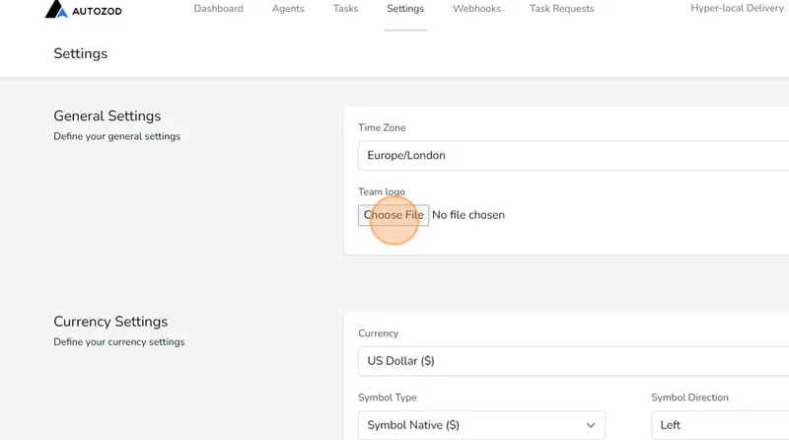Click the Currency Settings heading
The height and width of the screenshot is (440, 789).
[x=110, y=322]
